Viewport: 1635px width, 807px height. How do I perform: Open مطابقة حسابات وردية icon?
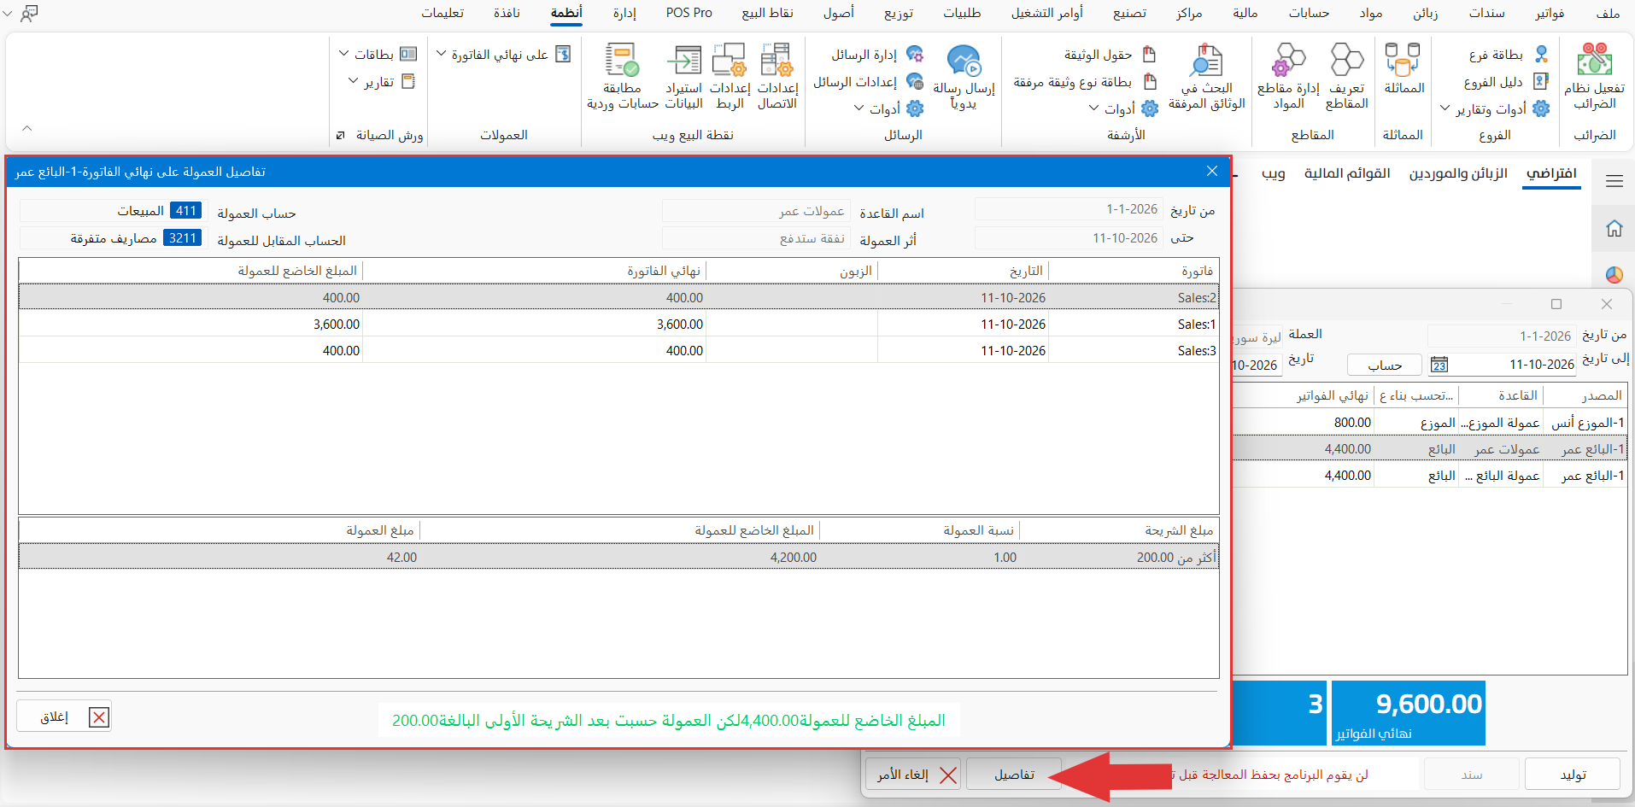point(622,77)
